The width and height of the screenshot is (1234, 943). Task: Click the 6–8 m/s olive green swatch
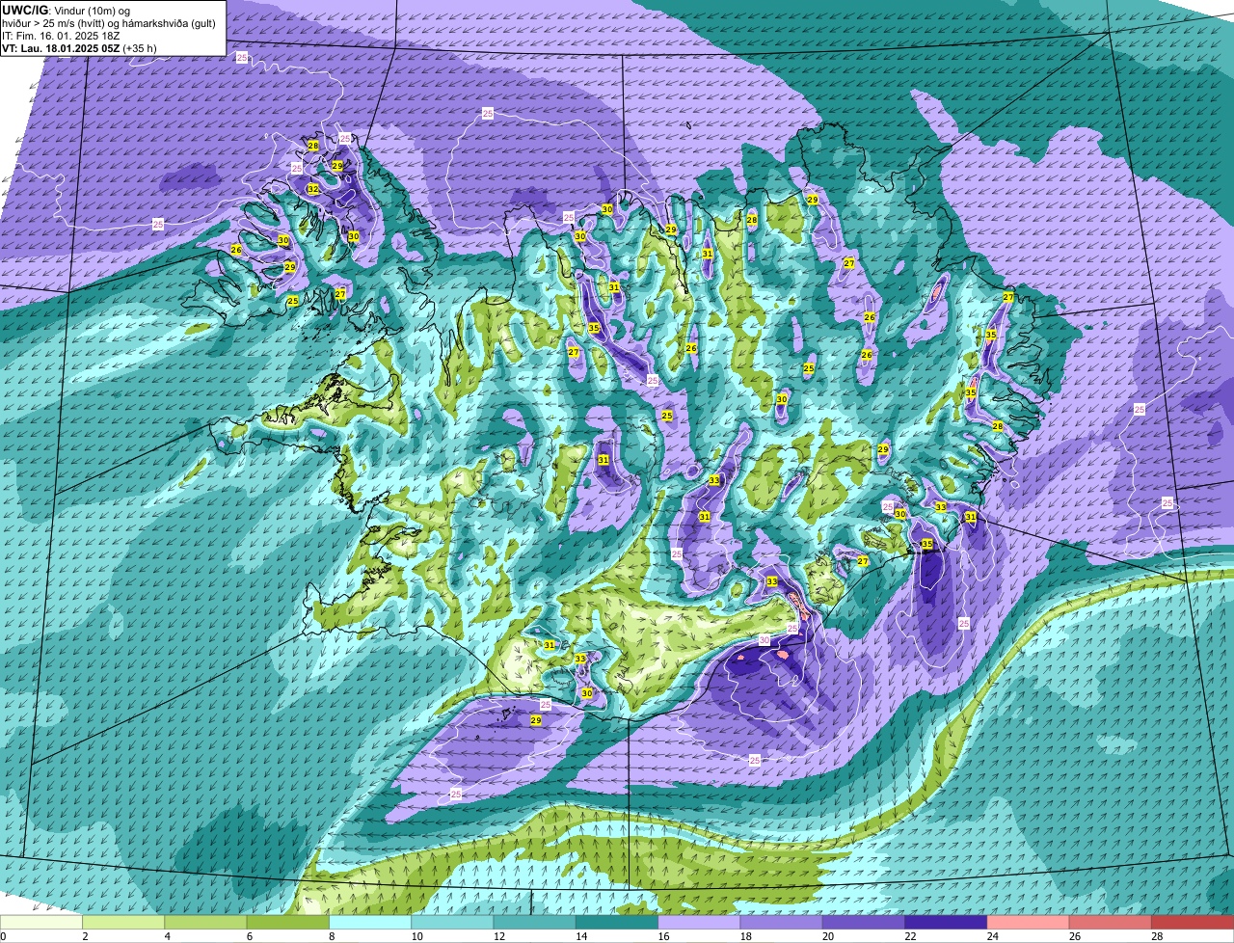(287, 922)
